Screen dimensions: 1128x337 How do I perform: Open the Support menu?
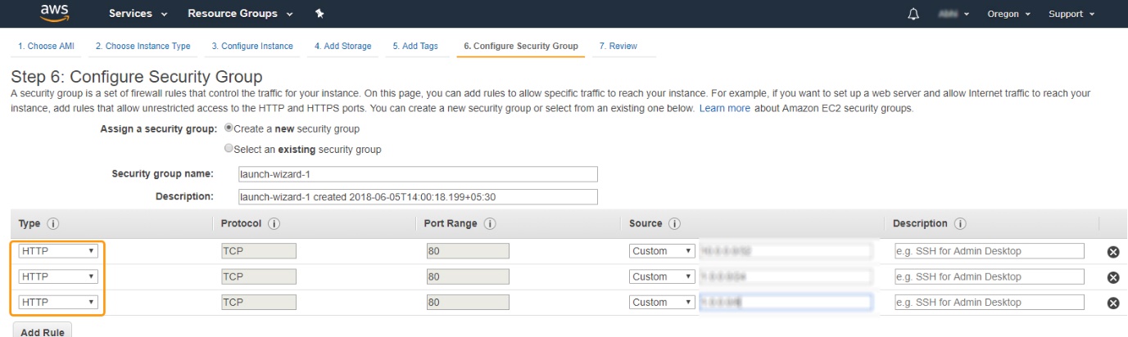pyautogui.click(x=1071, y=15)
